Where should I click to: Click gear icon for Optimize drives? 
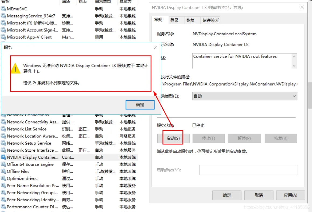click(x=3, y=178)
